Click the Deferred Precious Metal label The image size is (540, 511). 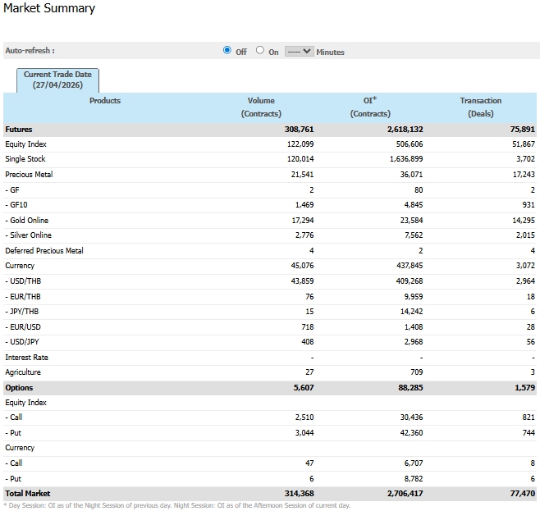[x=44, y=251]
